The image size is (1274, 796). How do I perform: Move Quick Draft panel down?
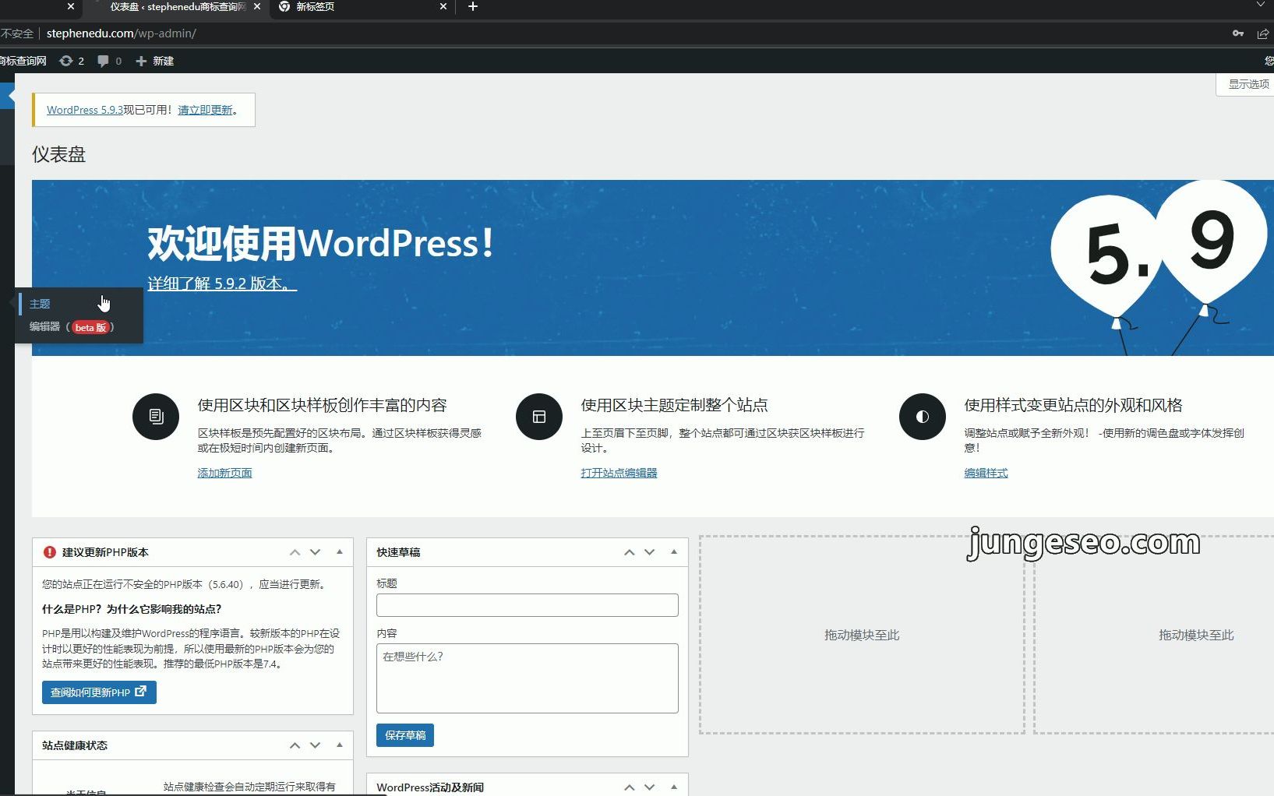650,552
